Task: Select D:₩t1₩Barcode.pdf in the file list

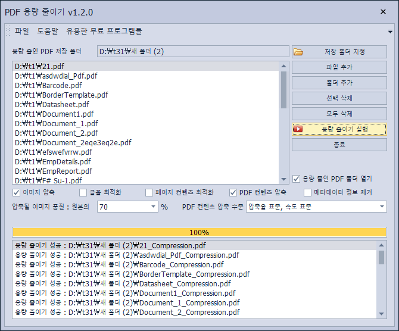Action: point(146,86)
